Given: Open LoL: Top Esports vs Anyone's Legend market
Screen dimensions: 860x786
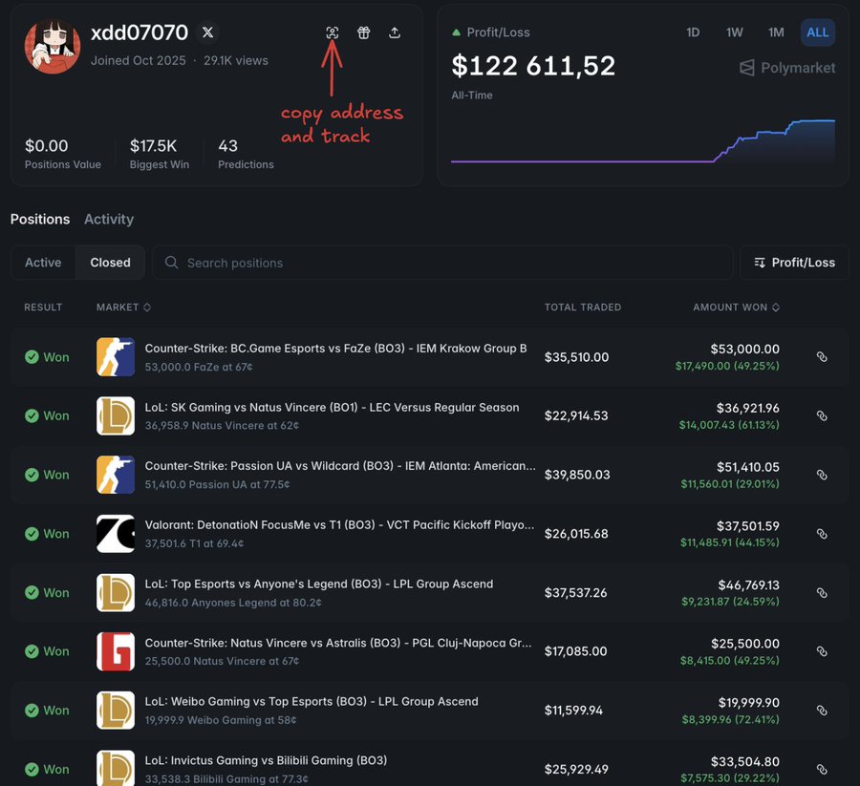Looking at the screenshot, I should [x=318, y=584].
